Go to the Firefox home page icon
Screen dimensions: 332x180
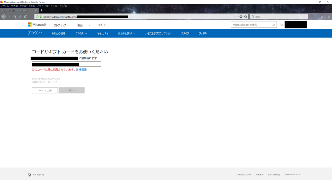[x=20, y=17]
